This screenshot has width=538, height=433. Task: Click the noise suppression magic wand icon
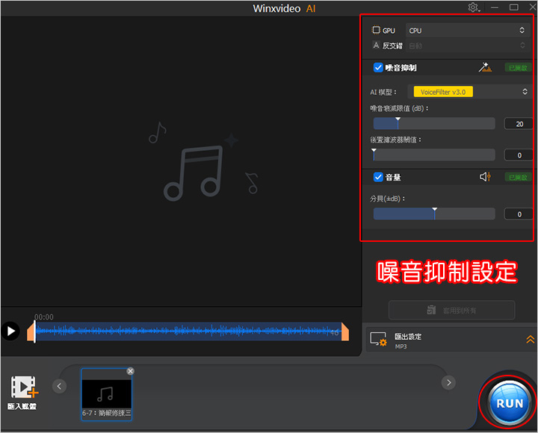pyautogui.click(x=485, y=67)
